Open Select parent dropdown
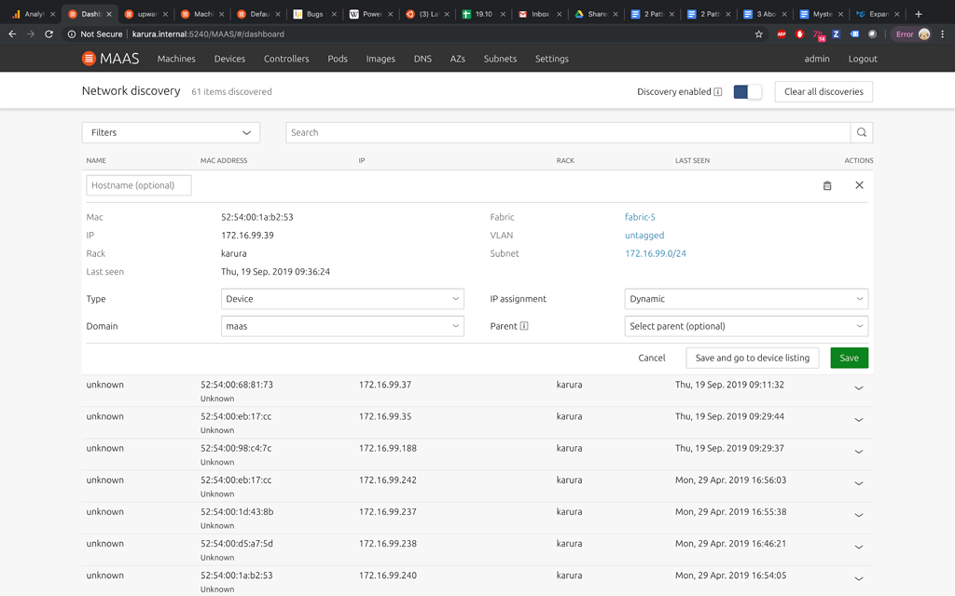This screenshot has width=955, height=596. pos(746,326)
